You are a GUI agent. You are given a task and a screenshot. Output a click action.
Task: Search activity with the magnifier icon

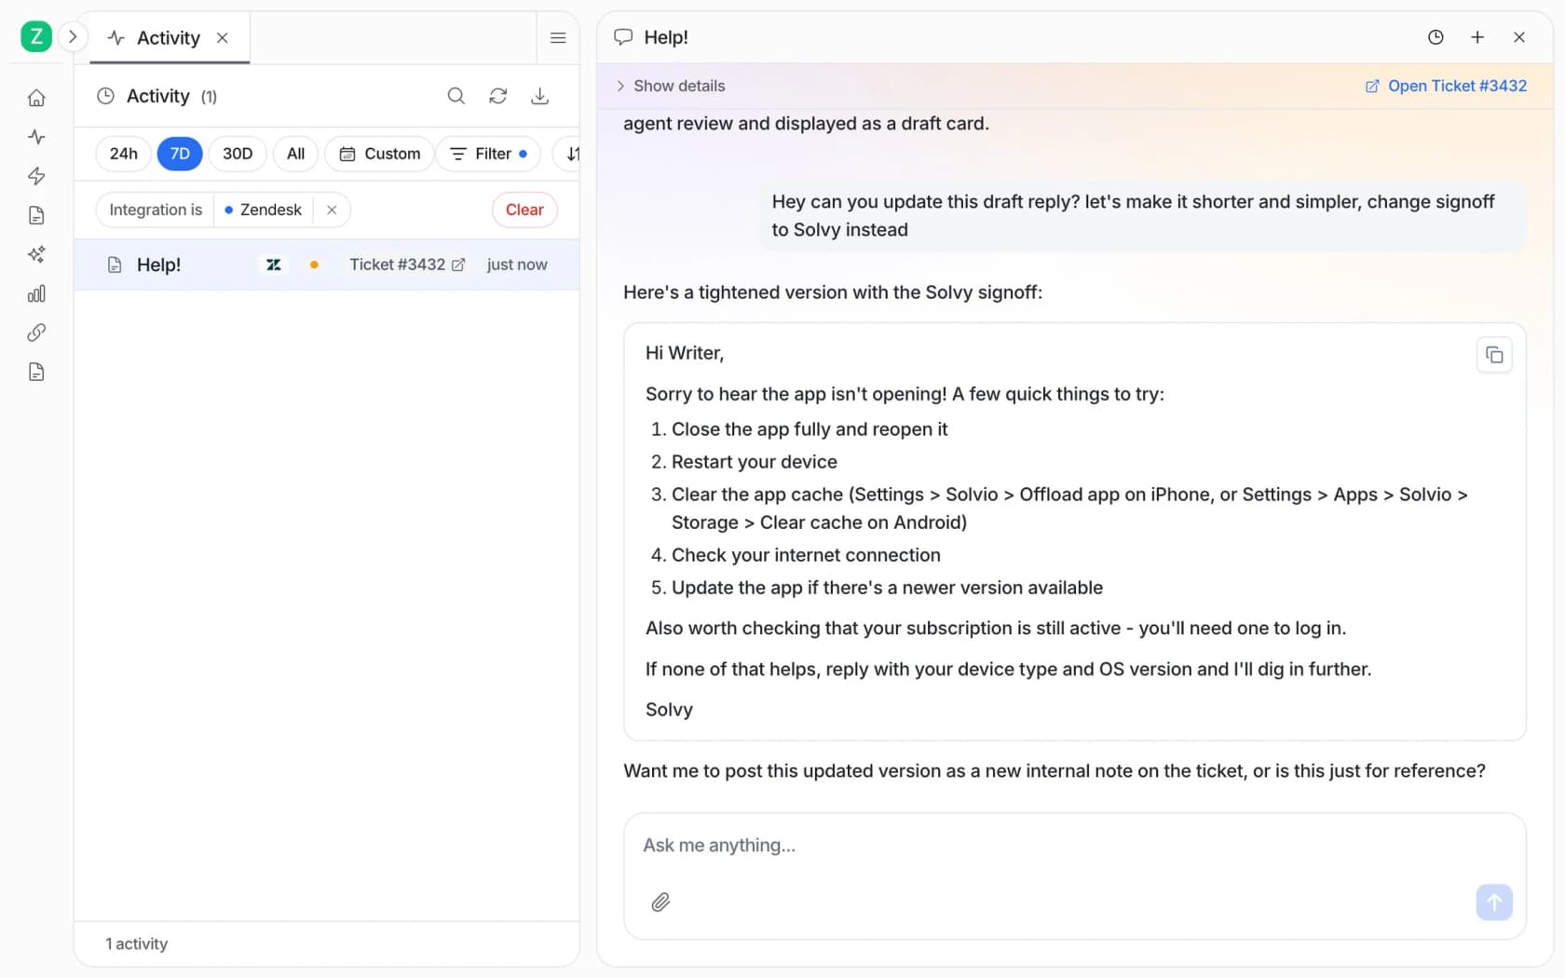coord(456,96)
